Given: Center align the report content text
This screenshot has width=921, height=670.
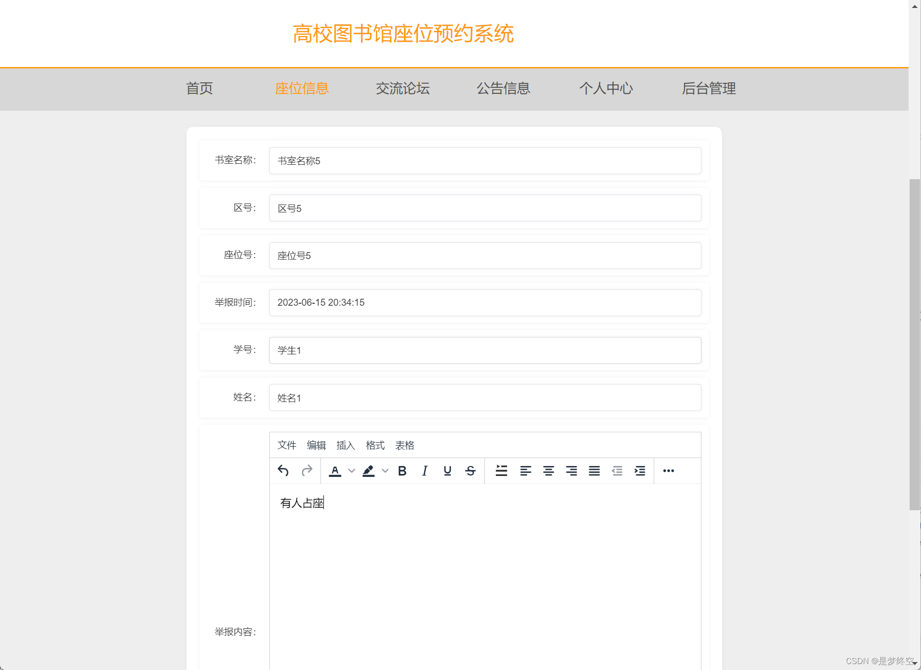Looking at the screenshot, I should click(x=548, y=470).
